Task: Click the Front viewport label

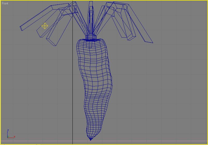Action: point(5,3)
